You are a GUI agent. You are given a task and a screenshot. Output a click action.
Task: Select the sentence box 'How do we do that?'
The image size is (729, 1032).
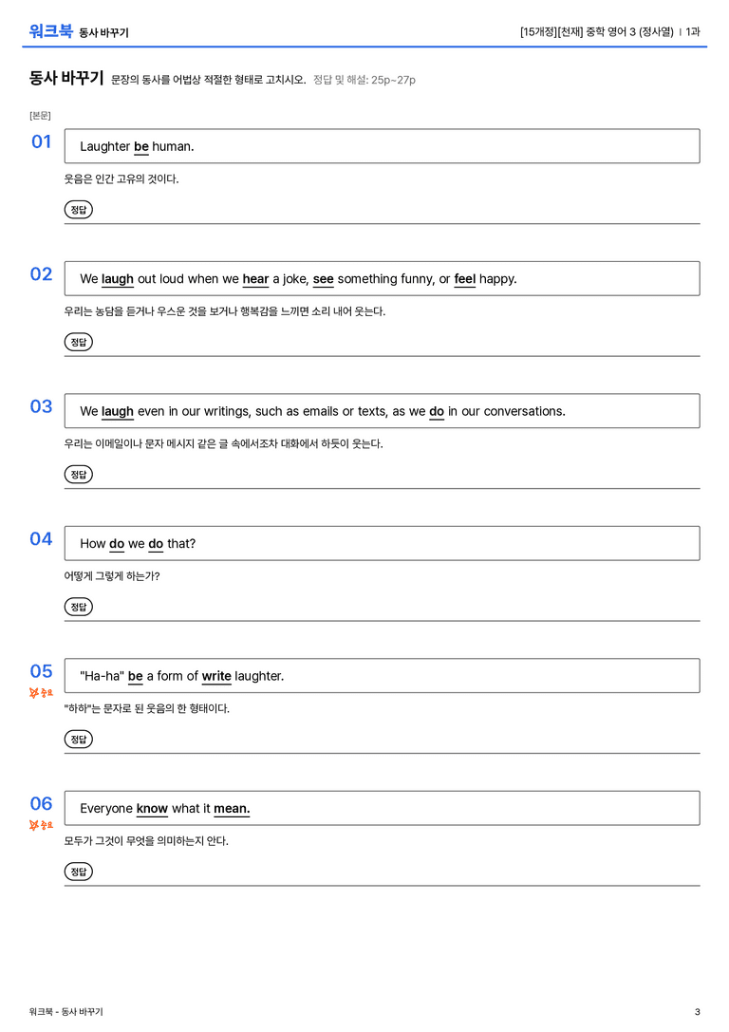[x=382, y=543]
